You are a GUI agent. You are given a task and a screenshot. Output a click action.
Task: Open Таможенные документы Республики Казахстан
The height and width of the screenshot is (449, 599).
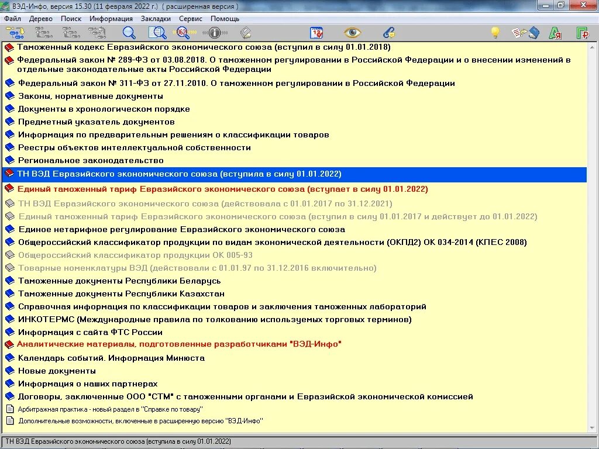[121, 294]
